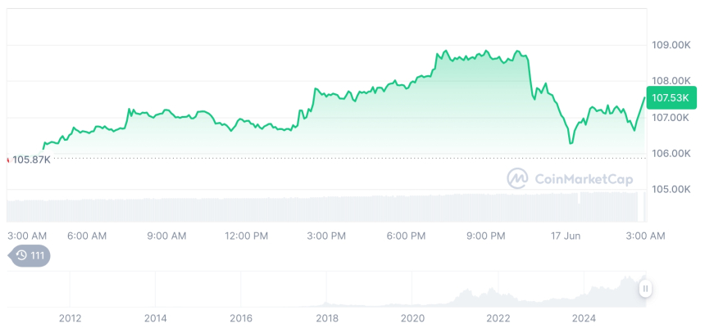
Task: Click the red marker beside 105.87K
Action: (x=8, y=159)
